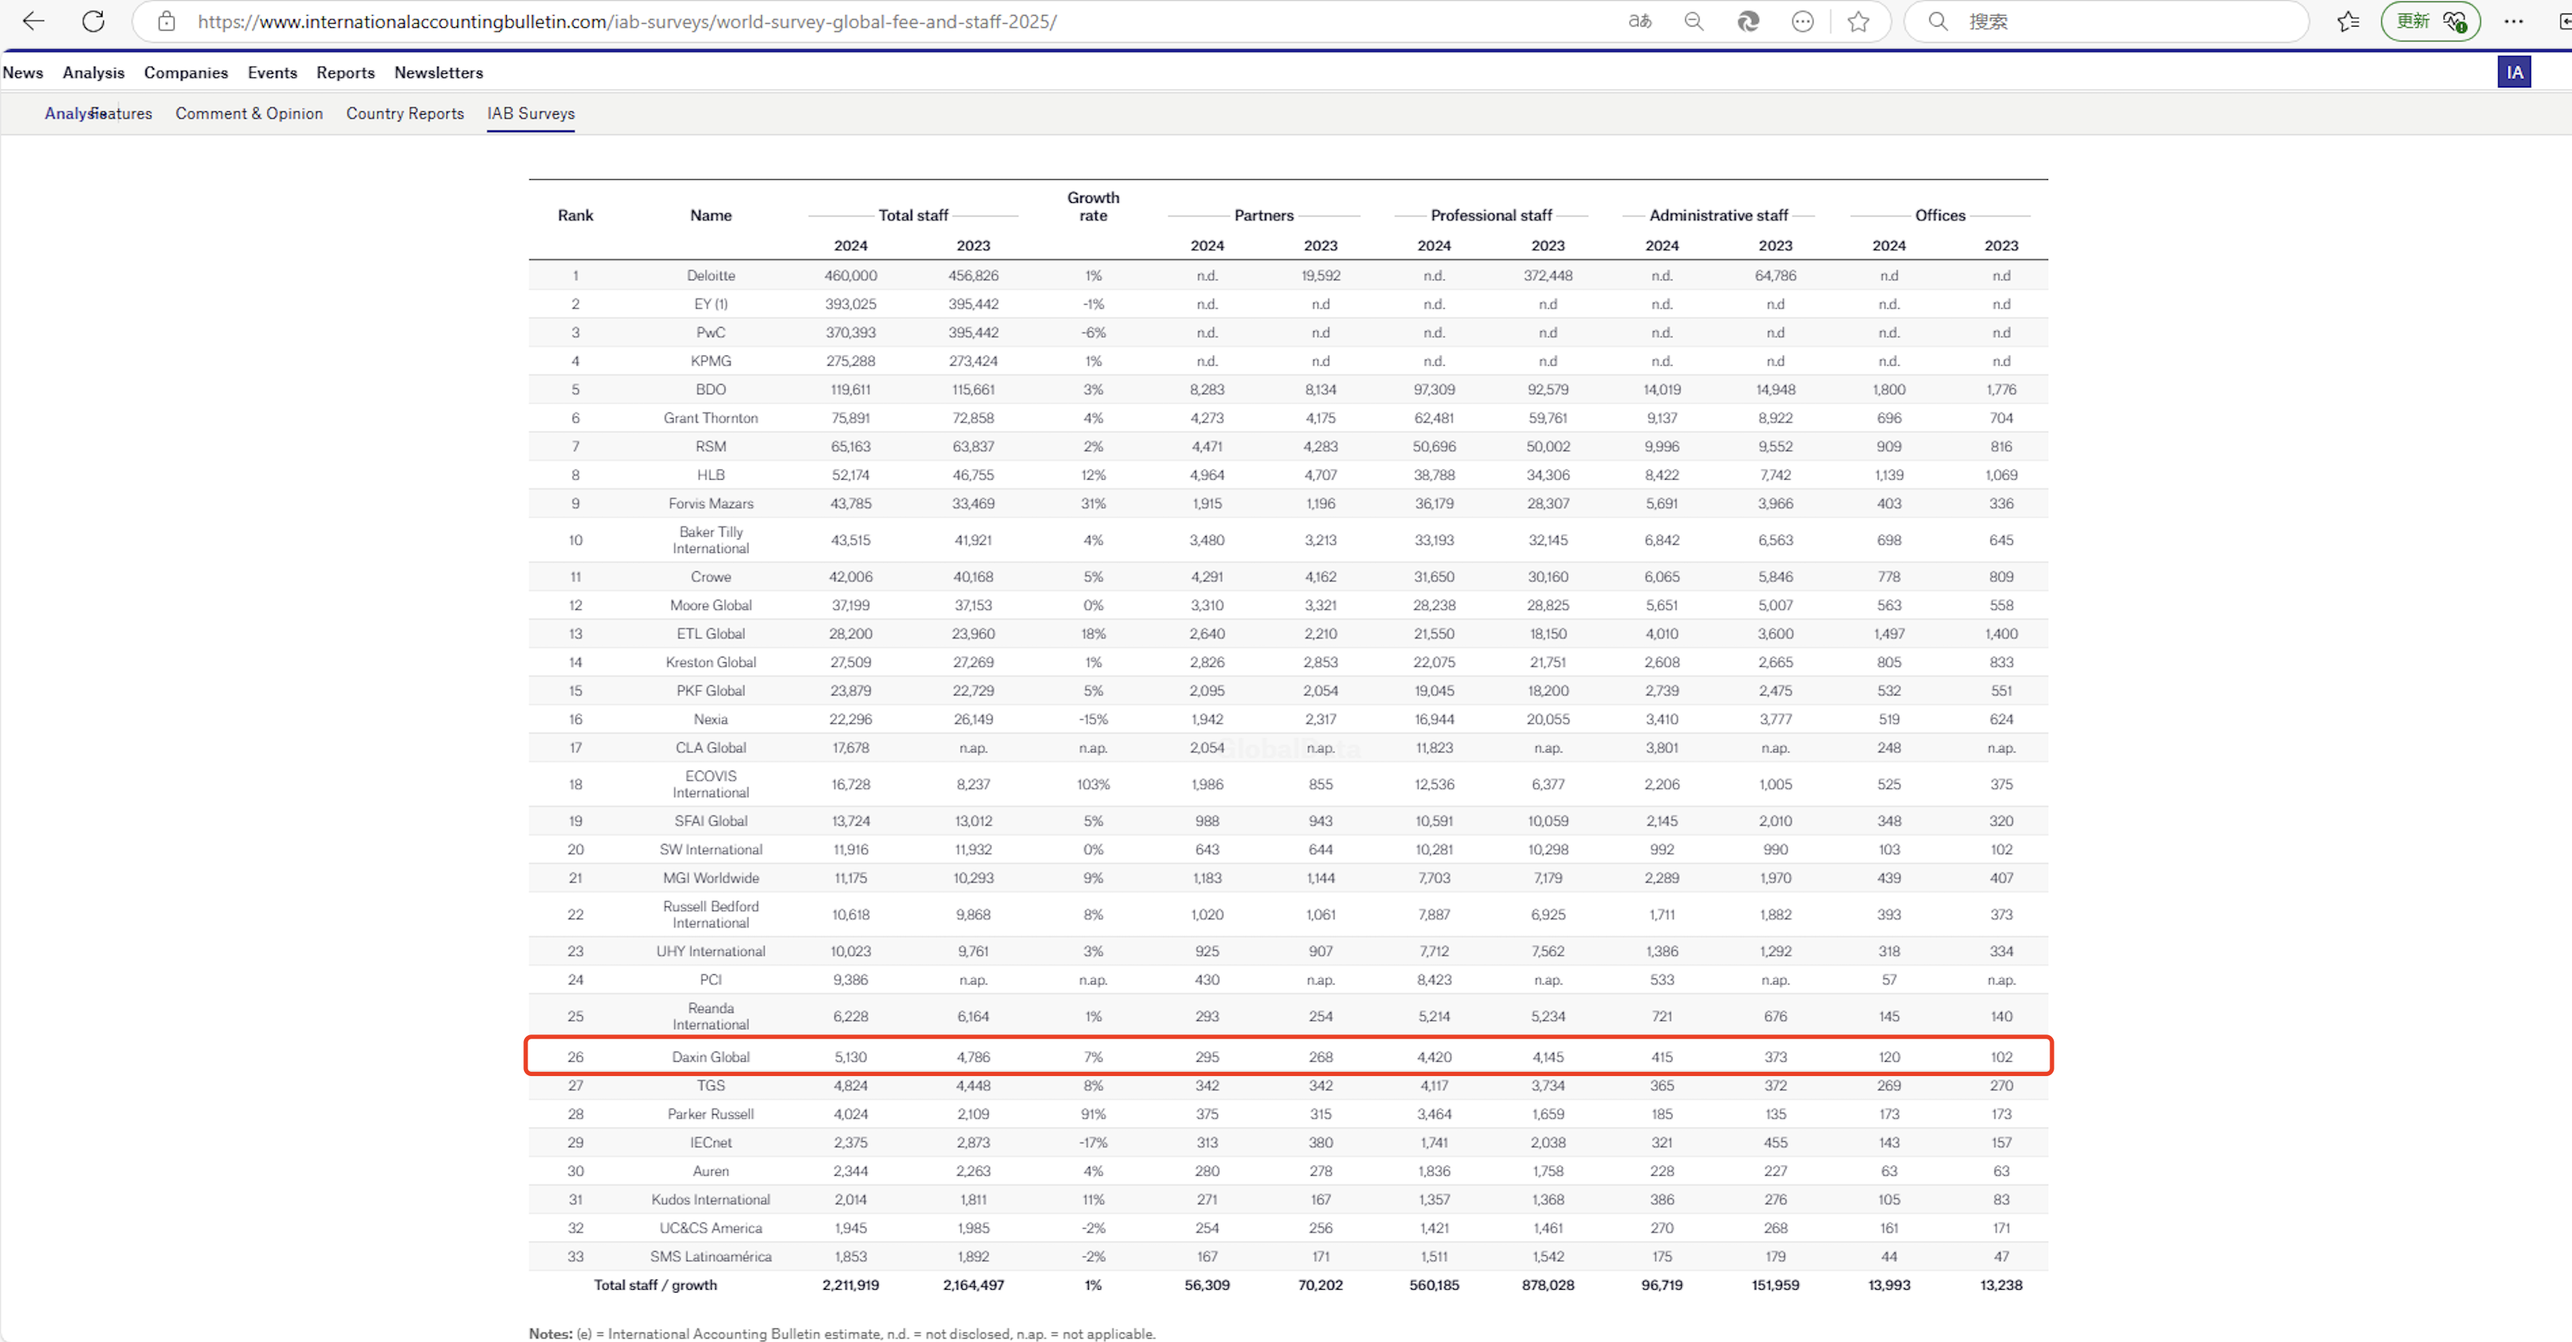
Task: Click the SFAI Global name cell
Action: [711, 821]
